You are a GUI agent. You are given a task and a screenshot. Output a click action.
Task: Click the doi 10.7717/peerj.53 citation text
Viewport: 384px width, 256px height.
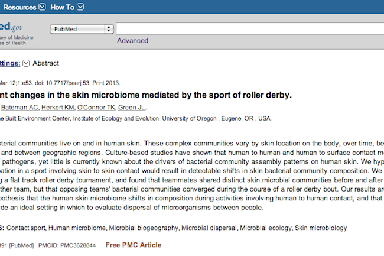coord(63,83)
